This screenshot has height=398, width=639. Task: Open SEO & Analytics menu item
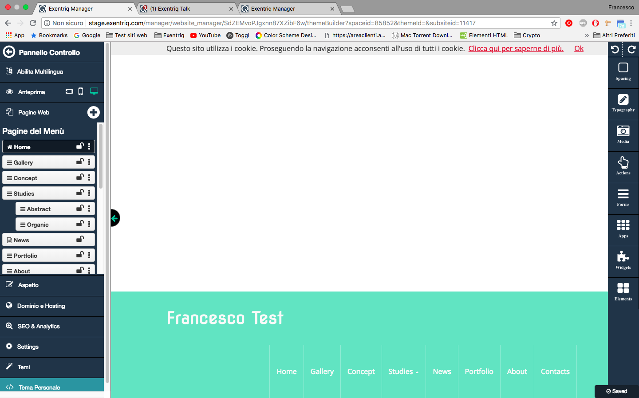pyautogui.click(x=38, y=326)
